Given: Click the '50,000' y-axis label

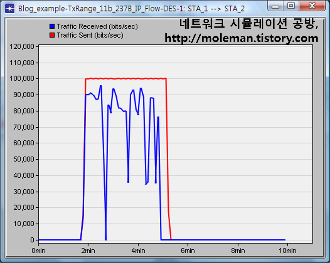Looking at the screenshot, I should coord(24,159).
